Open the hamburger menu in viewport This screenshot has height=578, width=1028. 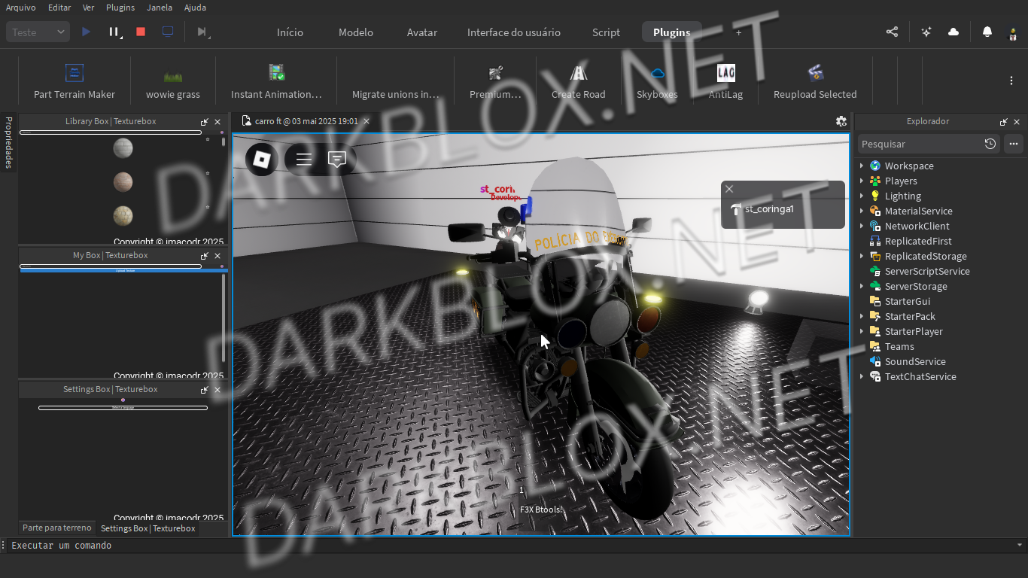[303, 159]
